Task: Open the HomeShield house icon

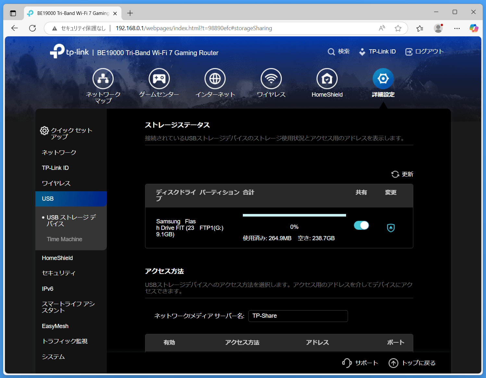Action: tap(327, 79)
